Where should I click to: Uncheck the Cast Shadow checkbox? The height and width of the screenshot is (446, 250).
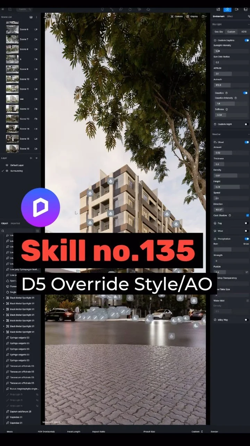(248, 215)
